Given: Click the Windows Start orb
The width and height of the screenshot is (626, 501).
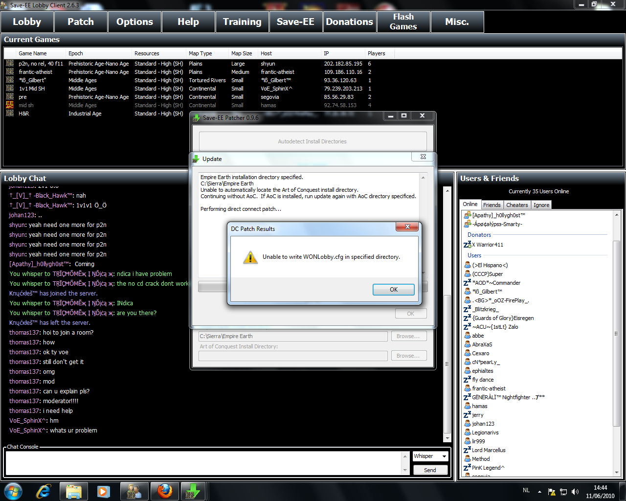Looking at the screenshot, I should pyautogui.click(x=13, y=491).
